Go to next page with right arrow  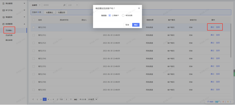tap(57, 99)
